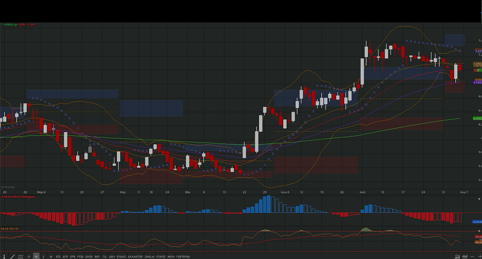Zoom out with the minus icon
The width and height of the screenshot is (482, 259).
[x=472, y=257]
